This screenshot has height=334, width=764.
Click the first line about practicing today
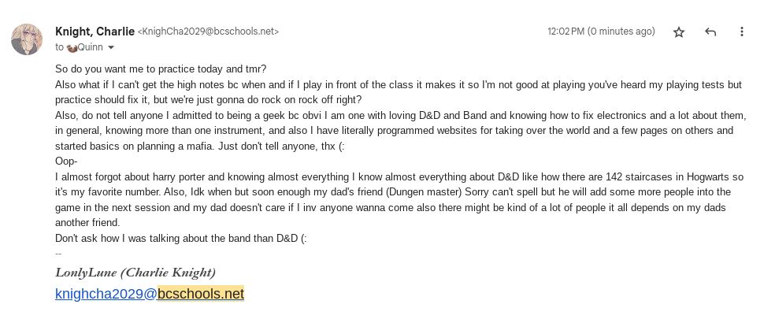coord(161,69)
